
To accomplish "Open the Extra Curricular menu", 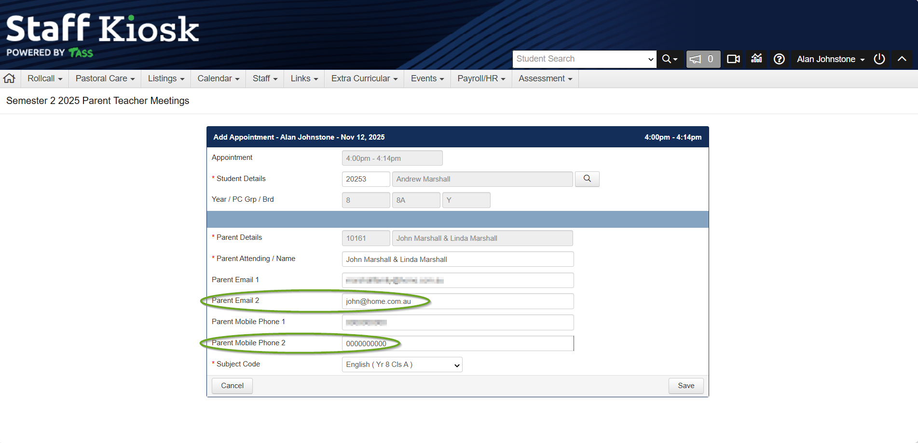I will tap(364, 78).
